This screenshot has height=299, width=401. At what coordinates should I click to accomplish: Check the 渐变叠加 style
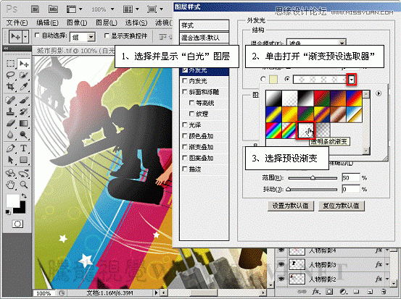pos(185,147)
